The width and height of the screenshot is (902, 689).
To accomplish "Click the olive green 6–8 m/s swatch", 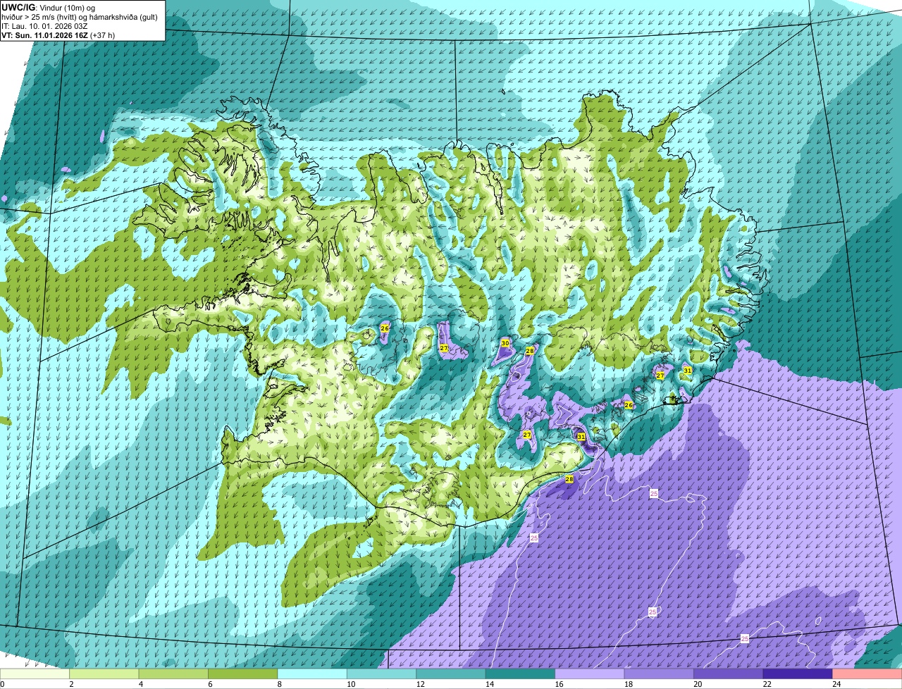I will [x=243, y=674].
